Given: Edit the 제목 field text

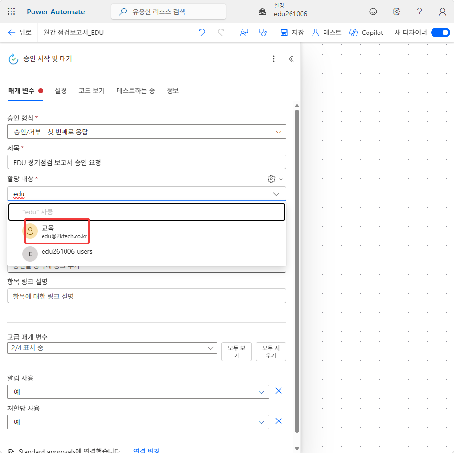Looking at the screenshot, I should 147,162.
